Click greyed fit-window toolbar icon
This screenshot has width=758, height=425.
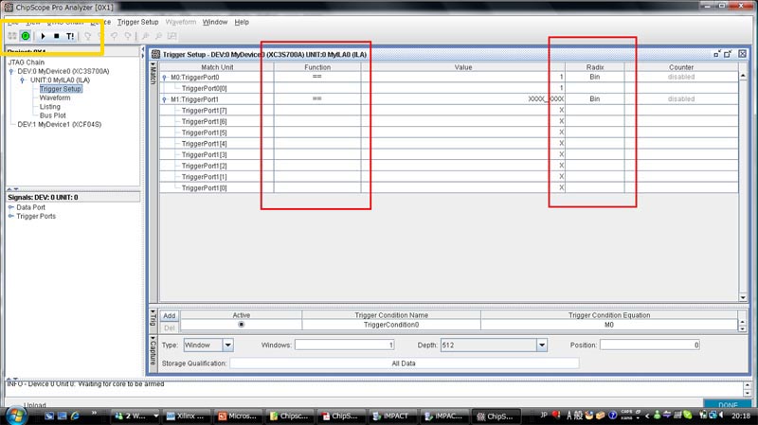[171, 36]
